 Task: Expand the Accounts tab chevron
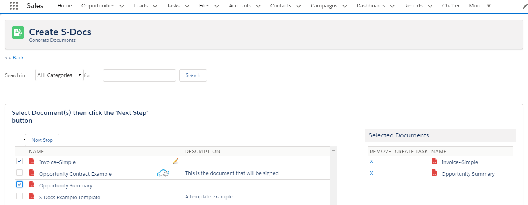[258, 6]
